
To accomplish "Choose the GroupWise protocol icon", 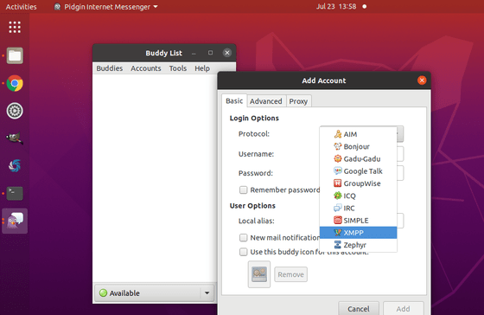I will point(338,183).
